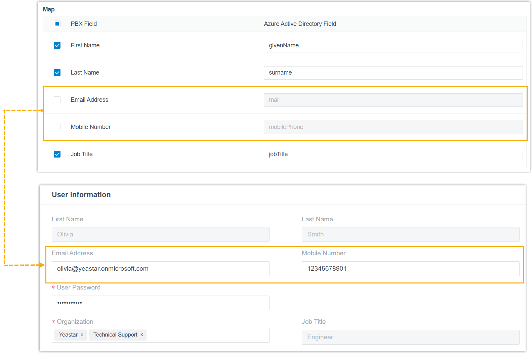
Task: Uncheck the First Name mapping checkbox
Action: (57, 45)
